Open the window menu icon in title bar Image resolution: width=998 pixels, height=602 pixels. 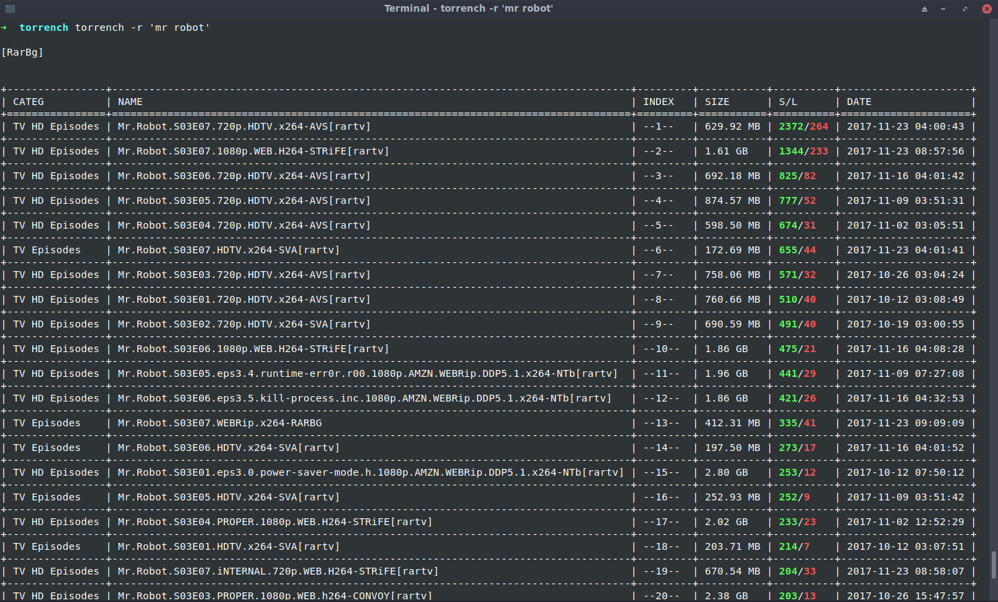tap(10, 9)
